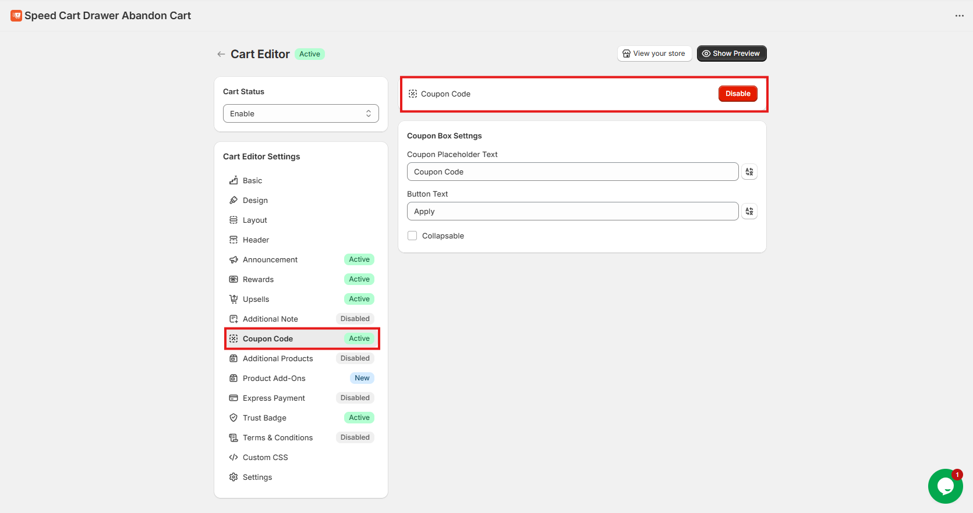Open Trust Badge settings
Viewport: 973px width, 513px height.
pyautogui.click(x=264, y=418)
